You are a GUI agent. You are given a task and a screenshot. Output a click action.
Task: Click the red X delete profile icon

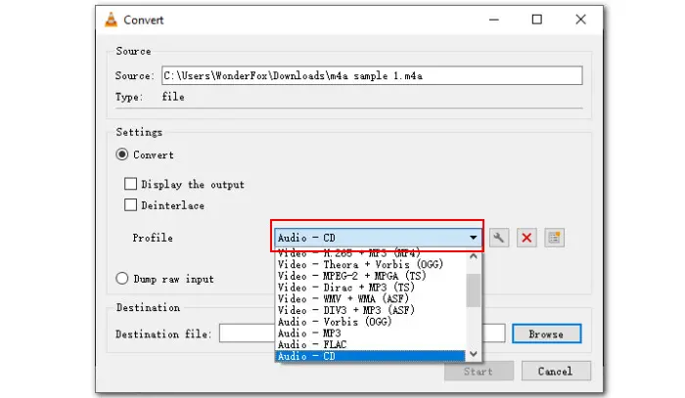(x=526, y=238)
